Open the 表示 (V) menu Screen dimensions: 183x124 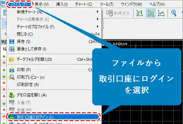tap(41, 5)
